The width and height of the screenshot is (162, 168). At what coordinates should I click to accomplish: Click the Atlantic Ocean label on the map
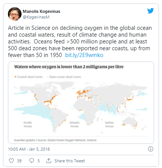tap(74, 124)
